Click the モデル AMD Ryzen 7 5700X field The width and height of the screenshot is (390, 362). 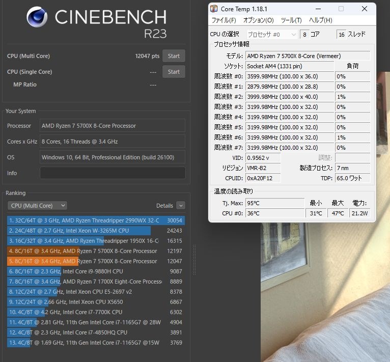(x=308, y=56)
